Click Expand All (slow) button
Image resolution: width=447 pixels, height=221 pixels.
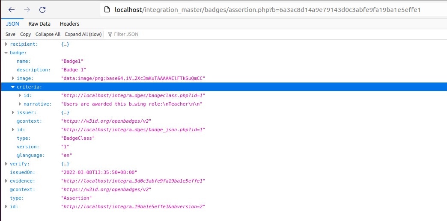tap(83, 34)
